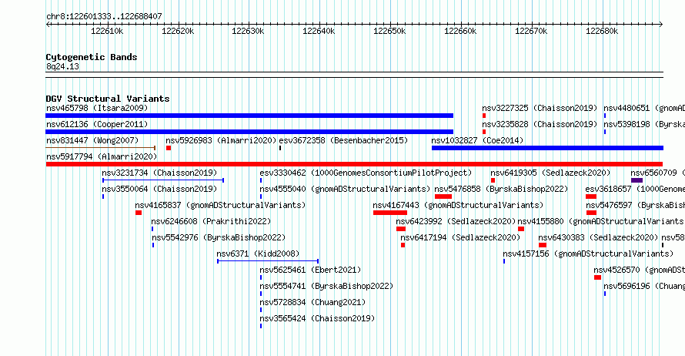
Task: Select the long red nsv5917794 bar
Action: click(354, 164)
